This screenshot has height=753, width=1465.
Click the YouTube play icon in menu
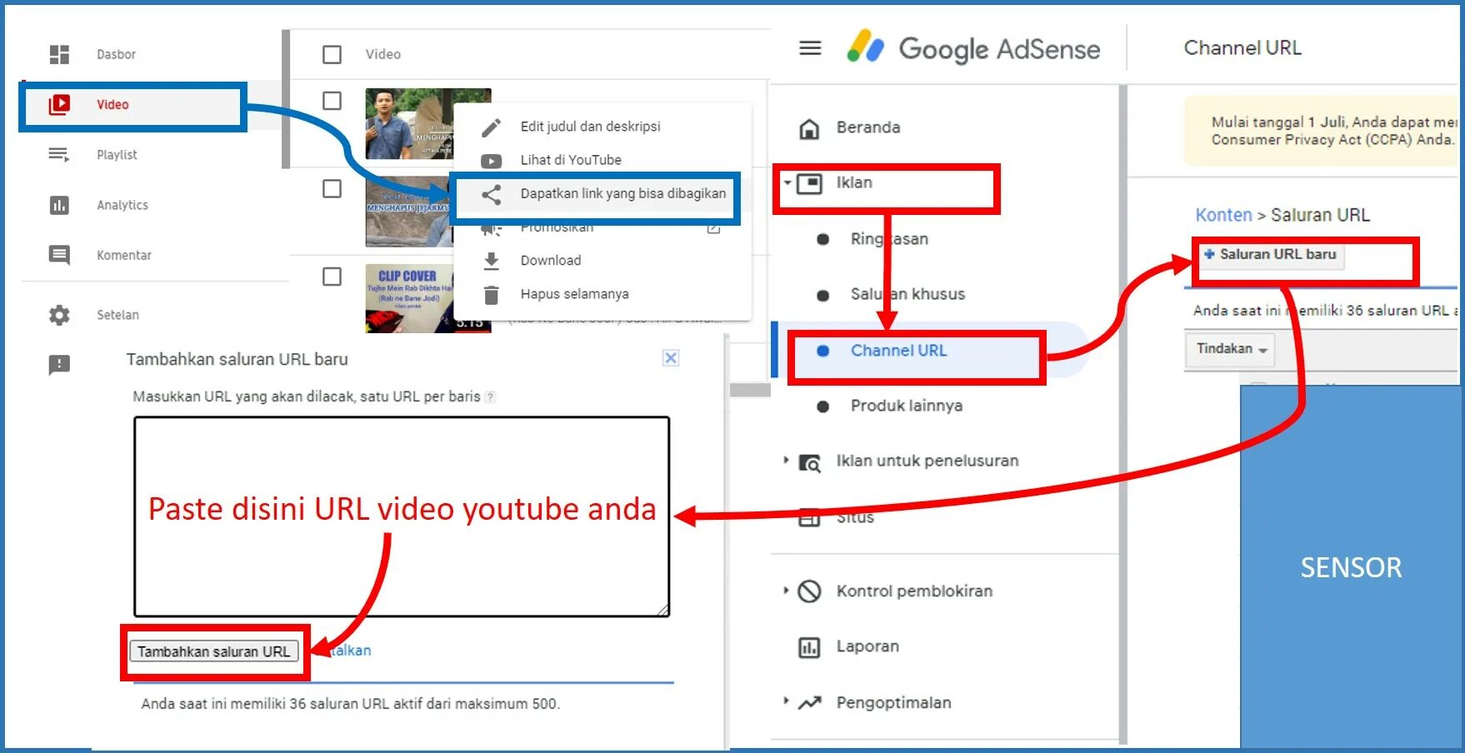tap(492, 161)
